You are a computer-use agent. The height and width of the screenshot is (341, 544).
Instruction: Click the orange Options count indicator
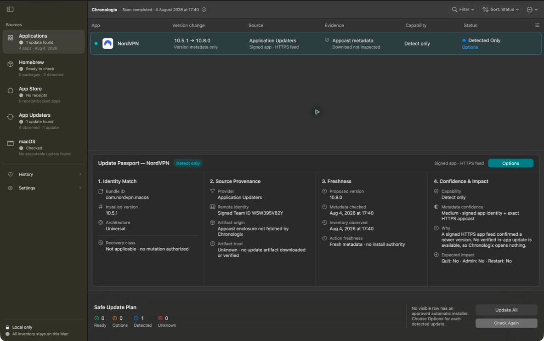click(x=120, y=321)
